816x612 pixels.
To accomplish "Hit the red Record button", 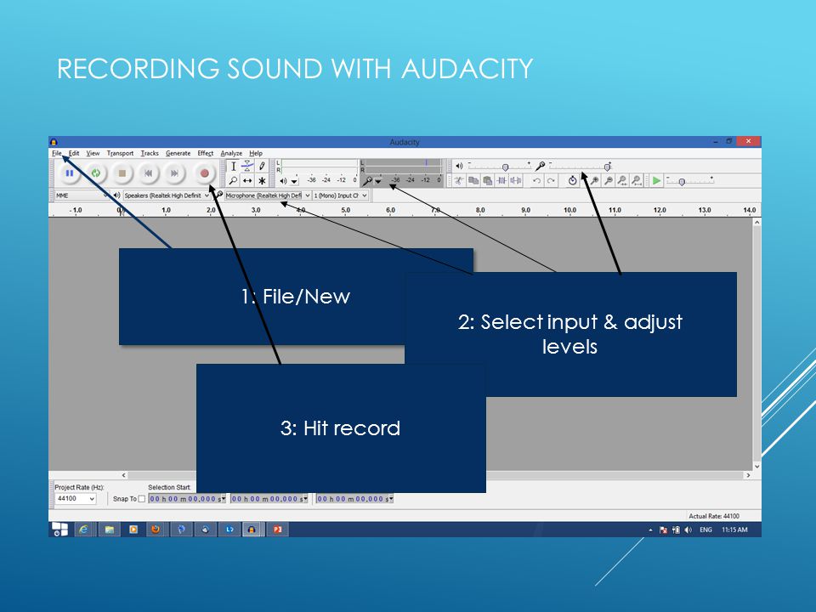I will 205,173.
